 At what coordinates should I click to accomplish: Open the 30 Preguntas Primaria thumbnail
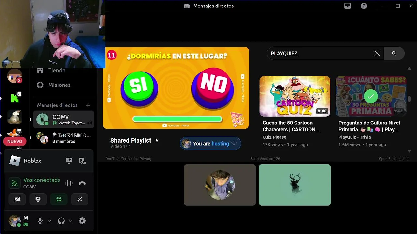pyautogui.click(x=371, y=96)
